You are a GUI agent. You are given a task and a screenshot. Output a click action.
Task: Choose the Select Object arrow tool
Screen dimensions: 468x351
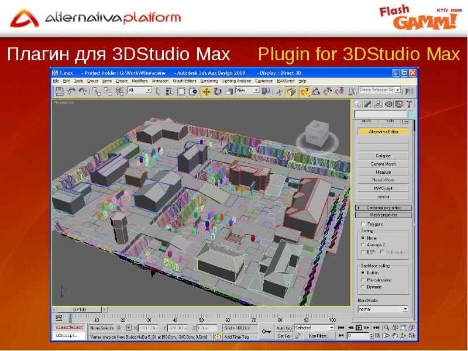point(158,91)
